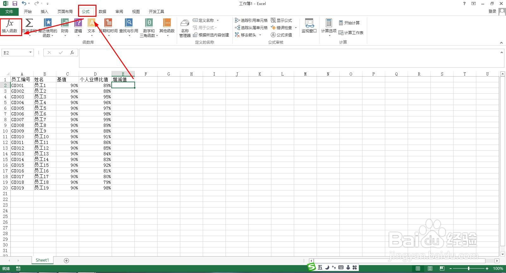Toggle Show Formulas (显示公式)
The image size is (506, 273).
pyautogui.click(x=281, y=20)
